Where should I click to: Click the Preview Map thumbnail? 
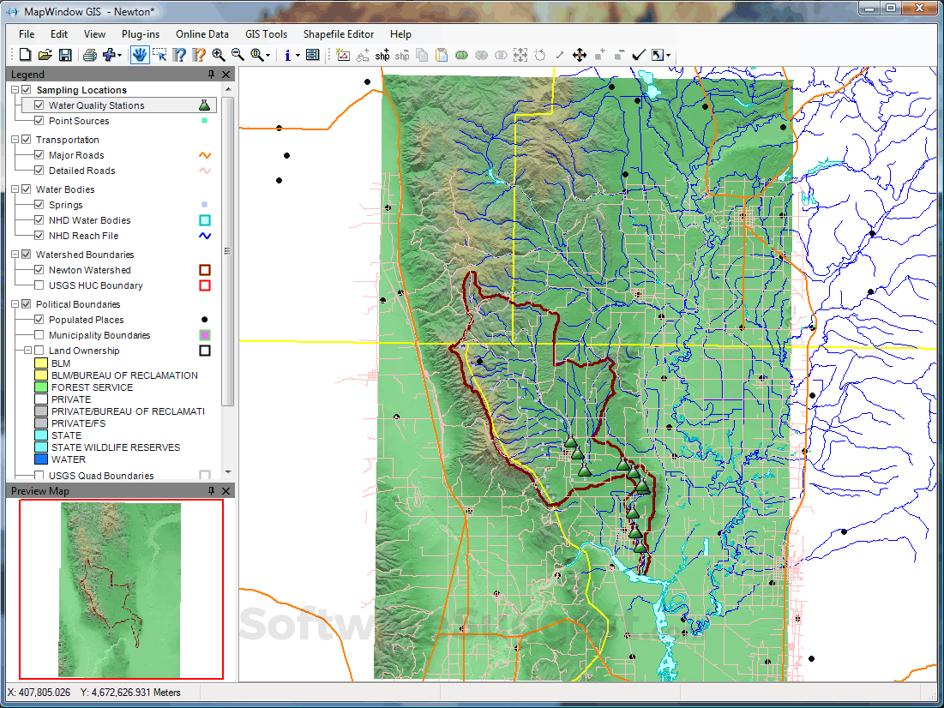(x=120, y=588)
